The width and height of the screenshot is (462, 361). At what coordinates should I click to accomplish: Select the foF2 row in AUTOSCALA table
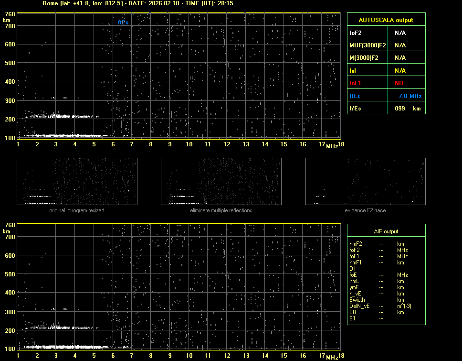click(357, 33)
